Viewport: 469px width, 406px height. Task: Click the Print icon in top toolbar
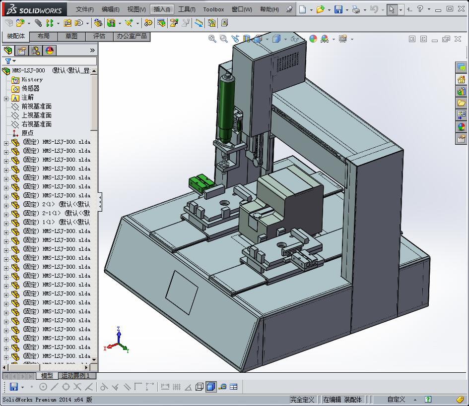coord(355,9)
